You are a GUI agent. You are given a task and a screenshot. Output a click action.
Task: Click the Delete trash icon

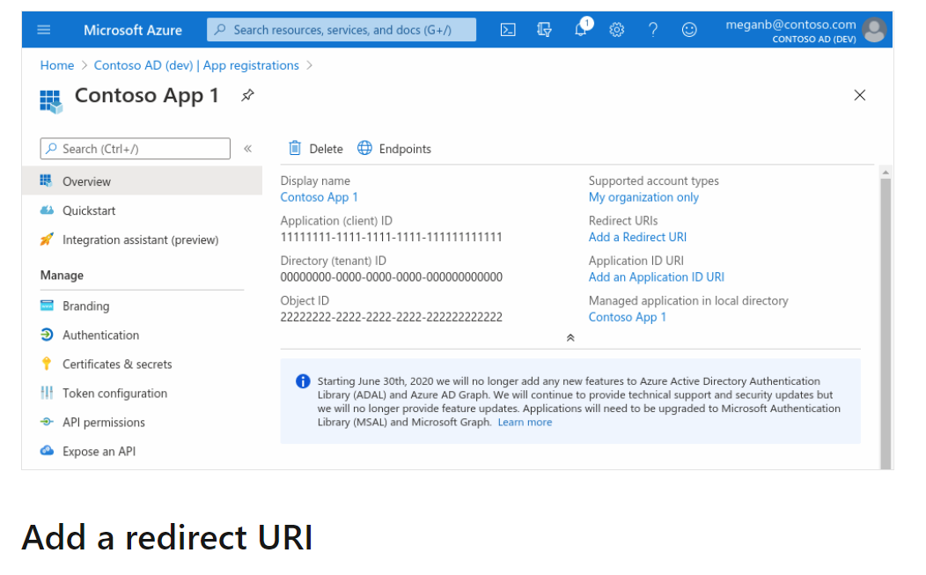click(295, 148)
